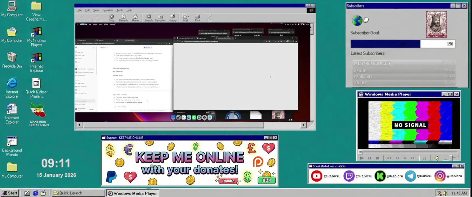
Task: Toggle the playlist view in Media Player
Action: tap(424, 158)
